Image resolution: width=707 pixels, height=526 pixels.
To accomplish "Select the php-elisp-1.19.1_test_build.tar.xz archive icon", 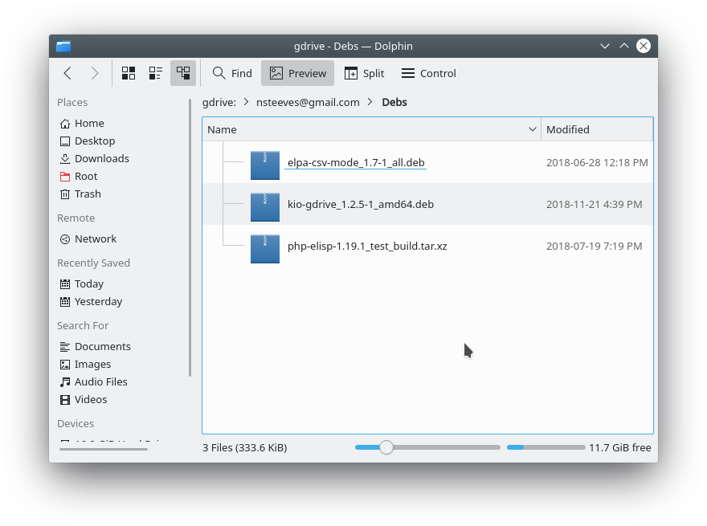I will pos(265,249).
